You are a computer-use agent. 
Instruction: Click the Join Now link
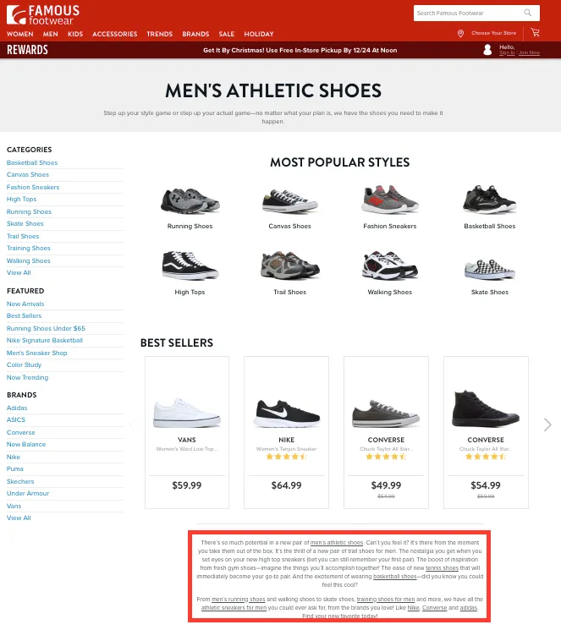point(529,52)
